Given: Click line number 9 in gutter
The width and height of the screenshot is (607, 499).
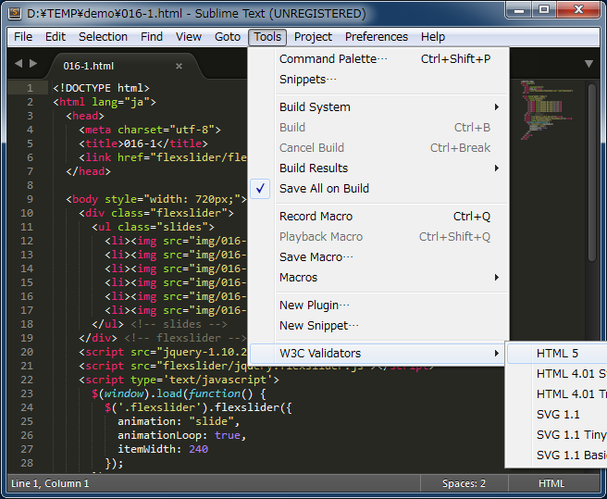Looking at the screenshot, I should 30,199.
